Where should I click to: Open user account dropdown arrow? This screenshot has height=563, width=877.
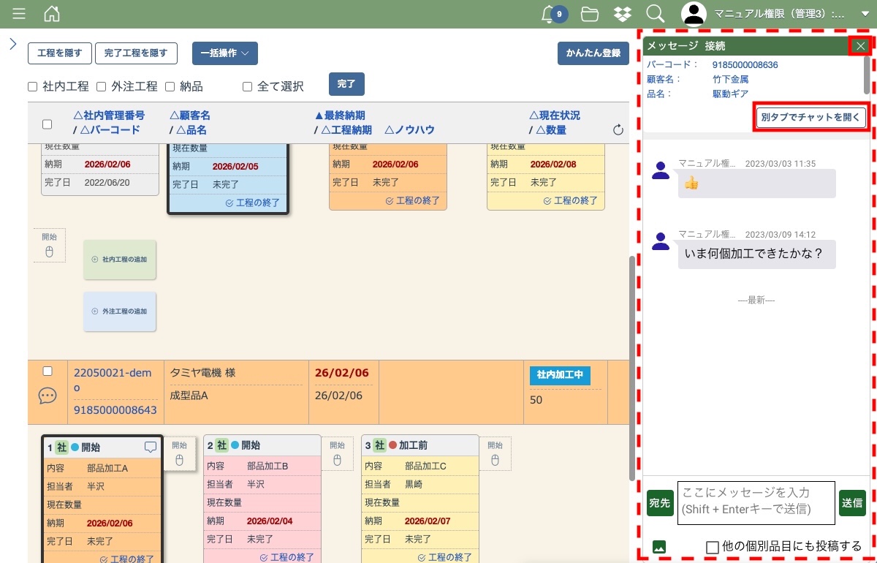(x=865, y=14)
